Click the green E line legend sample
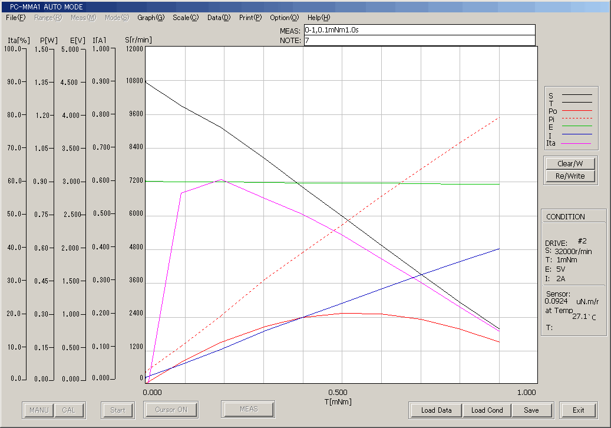The height and width of the screenshot is (428, 611). pos(577,126)
